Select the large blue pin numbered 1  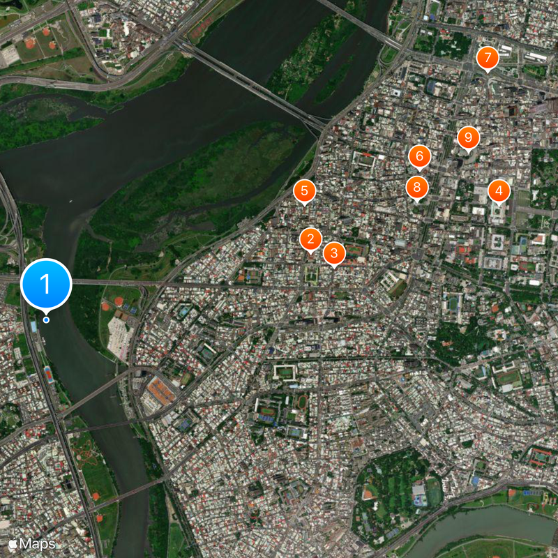tap(46, 284)
